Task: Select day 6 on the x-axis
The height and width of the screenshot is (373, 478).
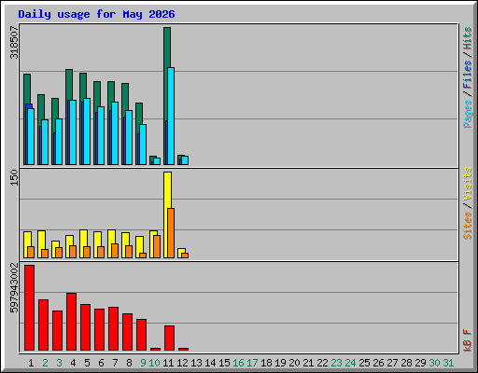Action: click(x=101, y=363)
